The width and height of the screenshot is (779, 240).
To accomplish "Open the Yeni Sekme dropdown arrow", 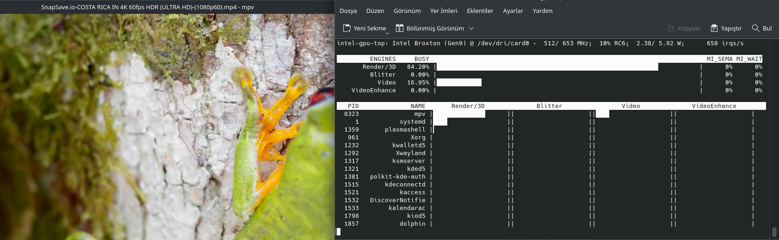I will [388, 33].
